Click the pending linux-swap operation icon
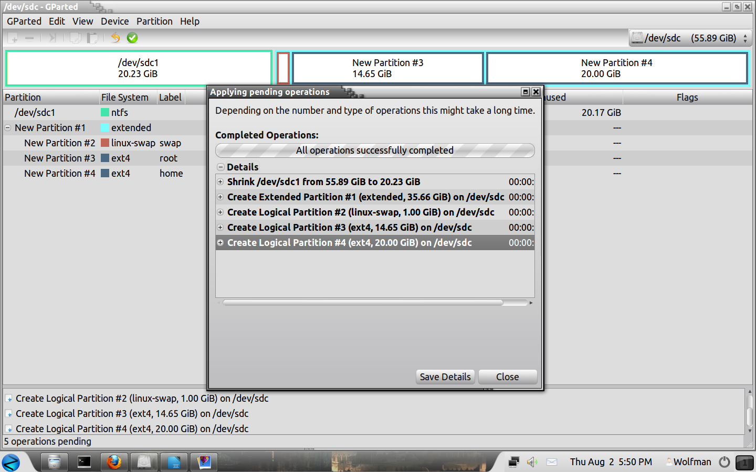The width and height of the screenshot is (756, 472). (9, 399)
